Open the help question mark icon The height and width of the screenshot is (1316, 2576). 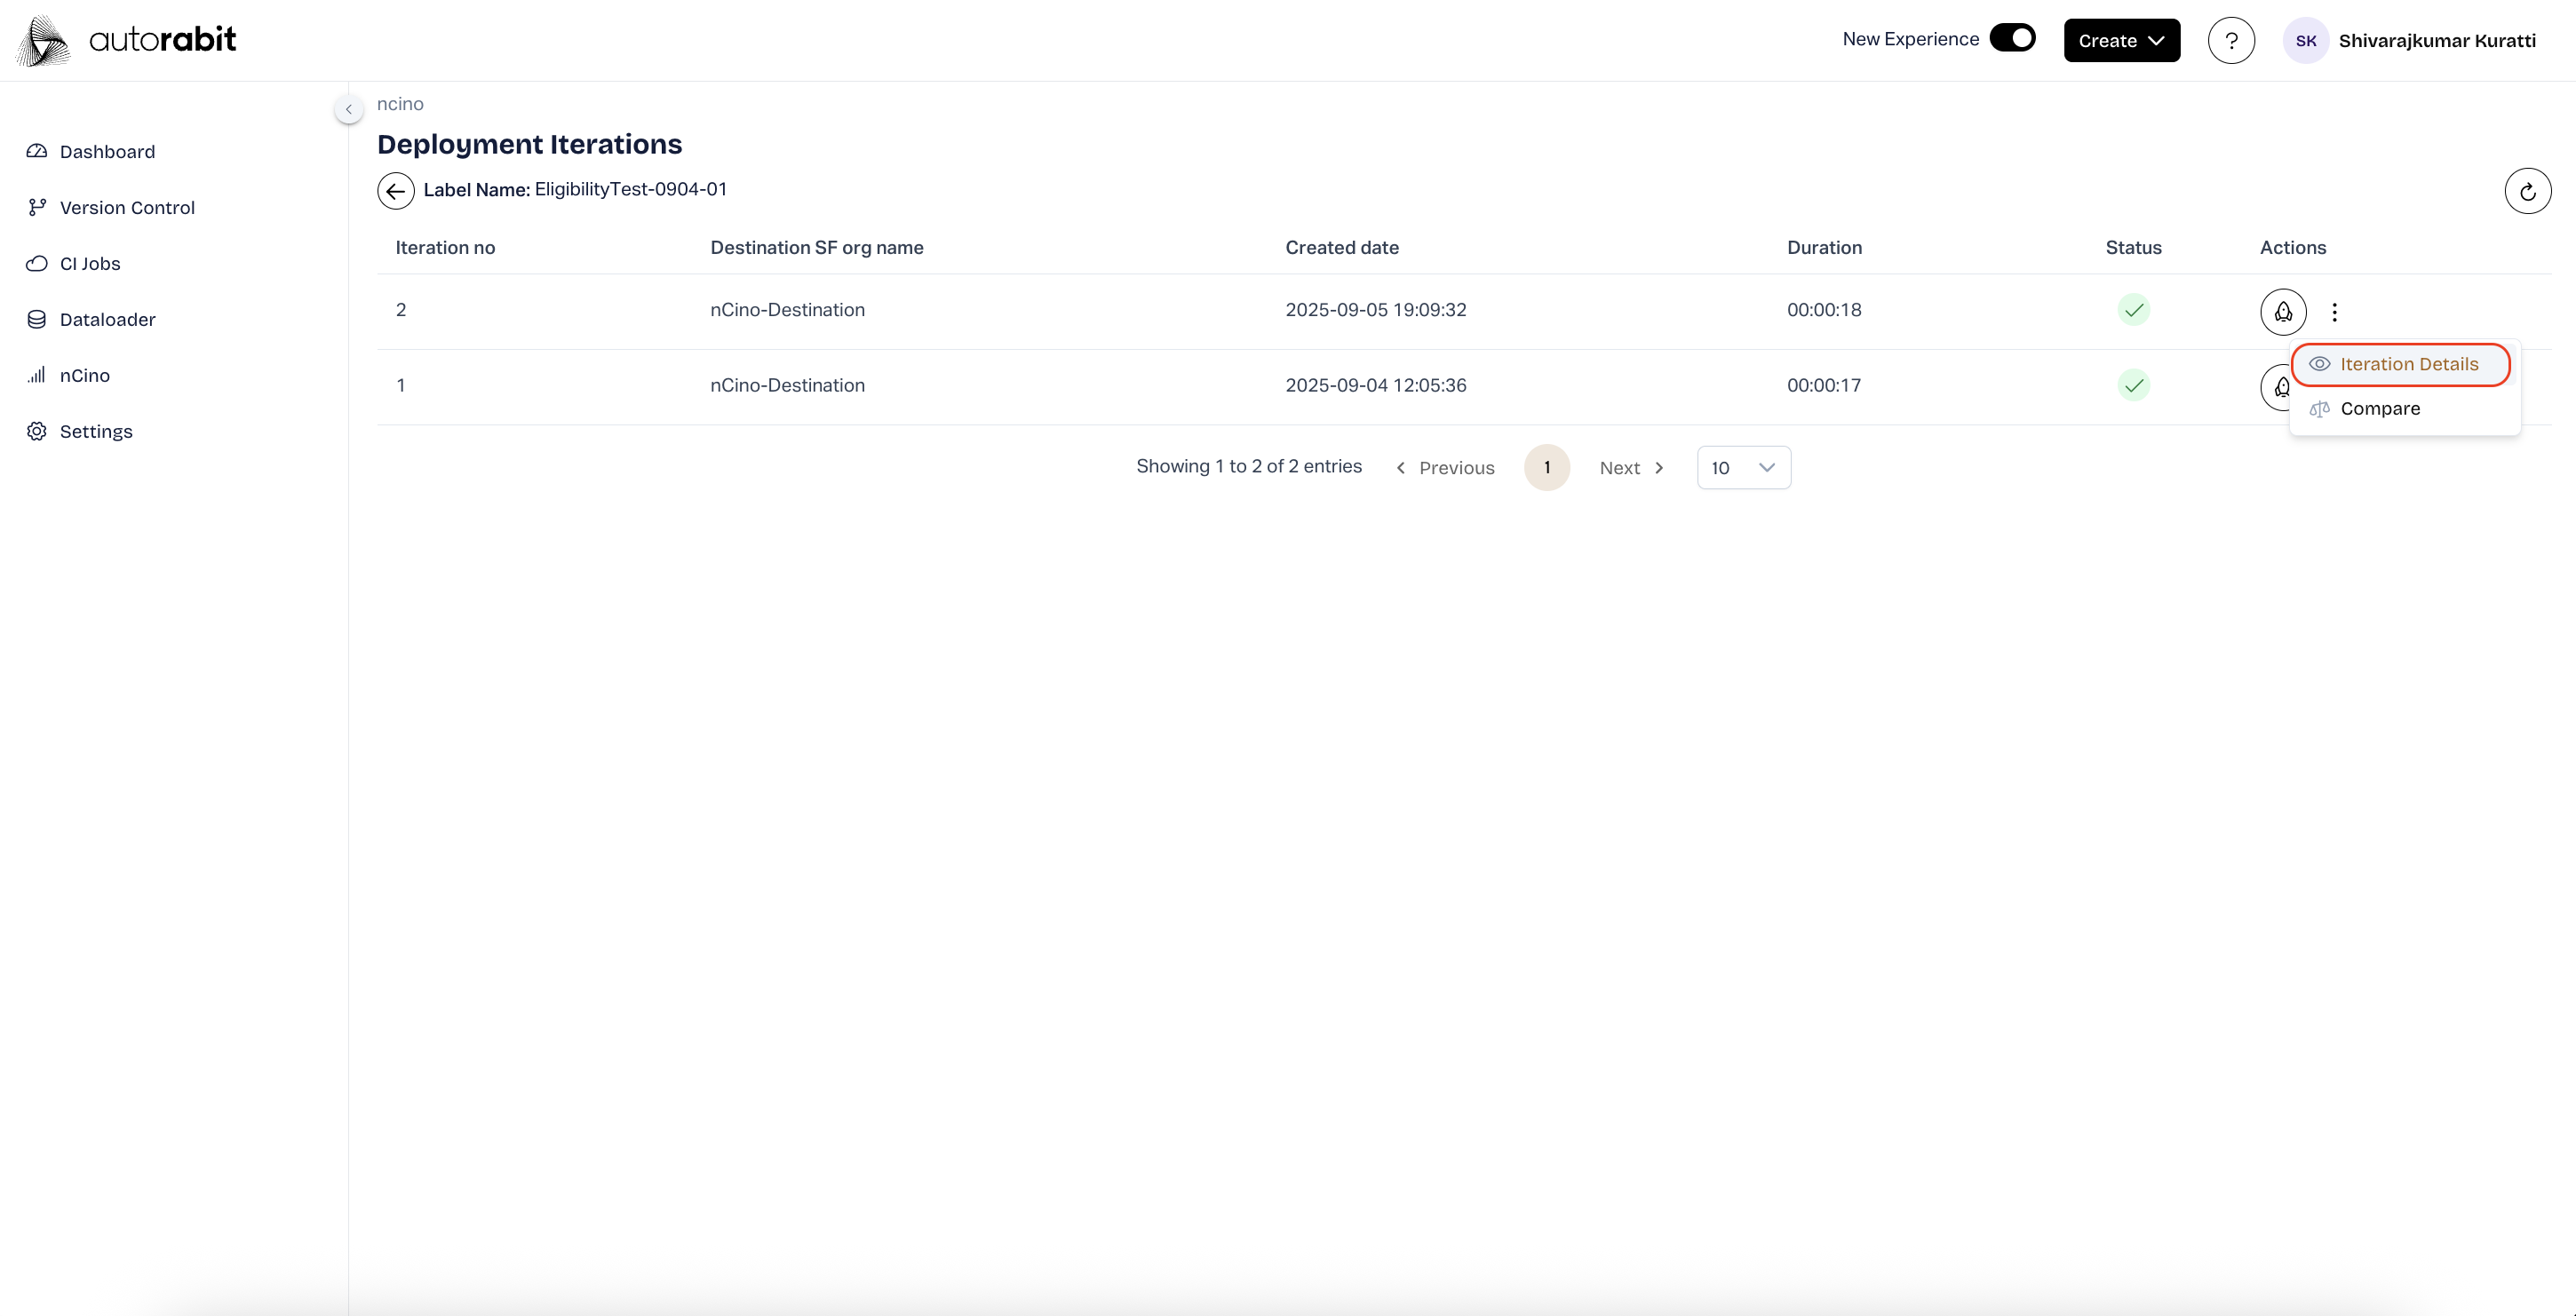pos(2231,41)
